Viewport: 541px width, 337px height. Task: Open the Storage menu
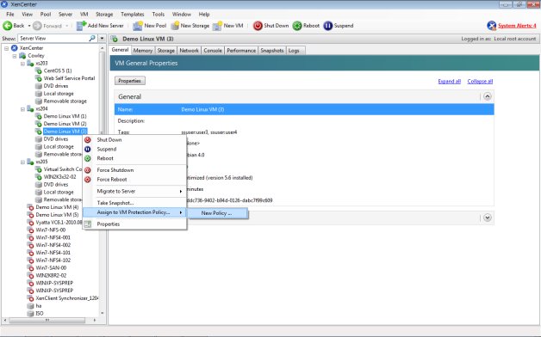point(104,14)
